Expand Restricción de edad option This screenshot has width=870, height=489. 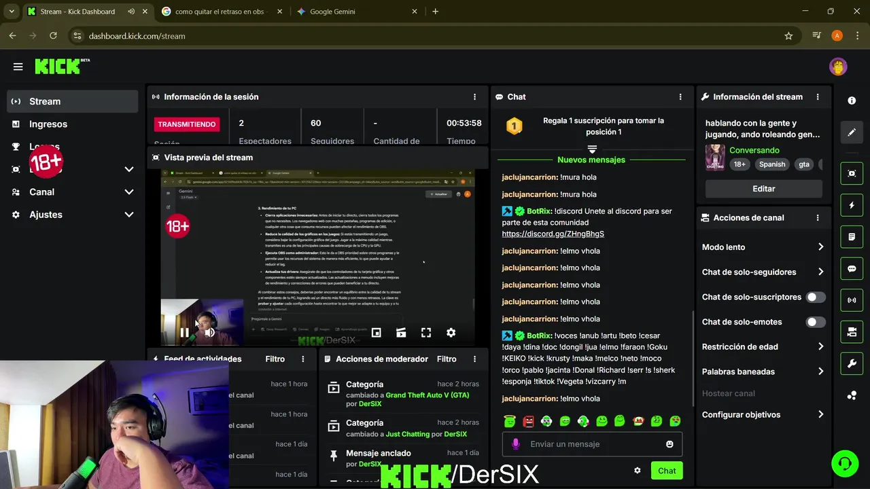763,346
